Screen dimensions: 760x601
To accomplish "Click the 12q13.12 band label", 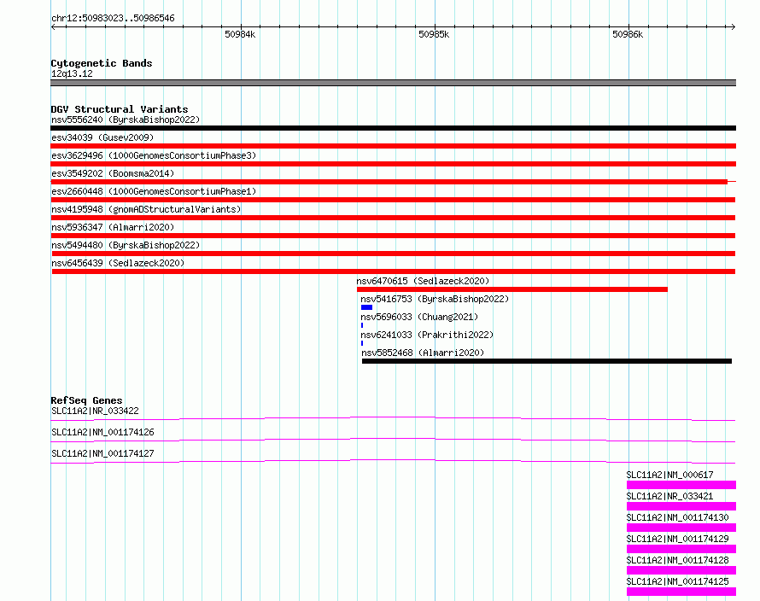I will (x=72, y=73).
